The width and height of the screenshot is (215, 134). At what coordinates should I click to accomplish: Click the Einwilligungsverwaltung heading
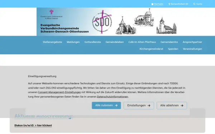[42, 76]
